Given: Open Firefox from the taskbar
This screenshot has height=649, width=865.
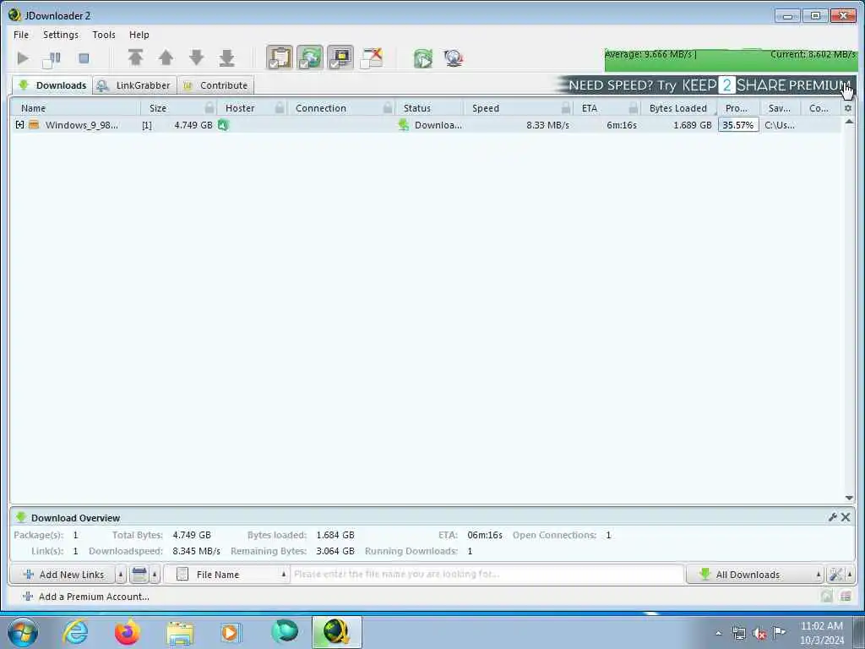Looking at the screenshot, I should pyautogui.click(x=128, y=632).
